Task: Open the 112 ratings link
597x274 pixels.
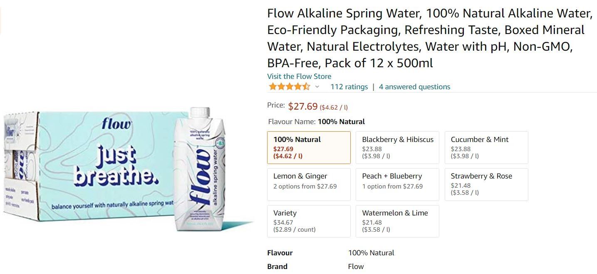Action: coord(349,87)
